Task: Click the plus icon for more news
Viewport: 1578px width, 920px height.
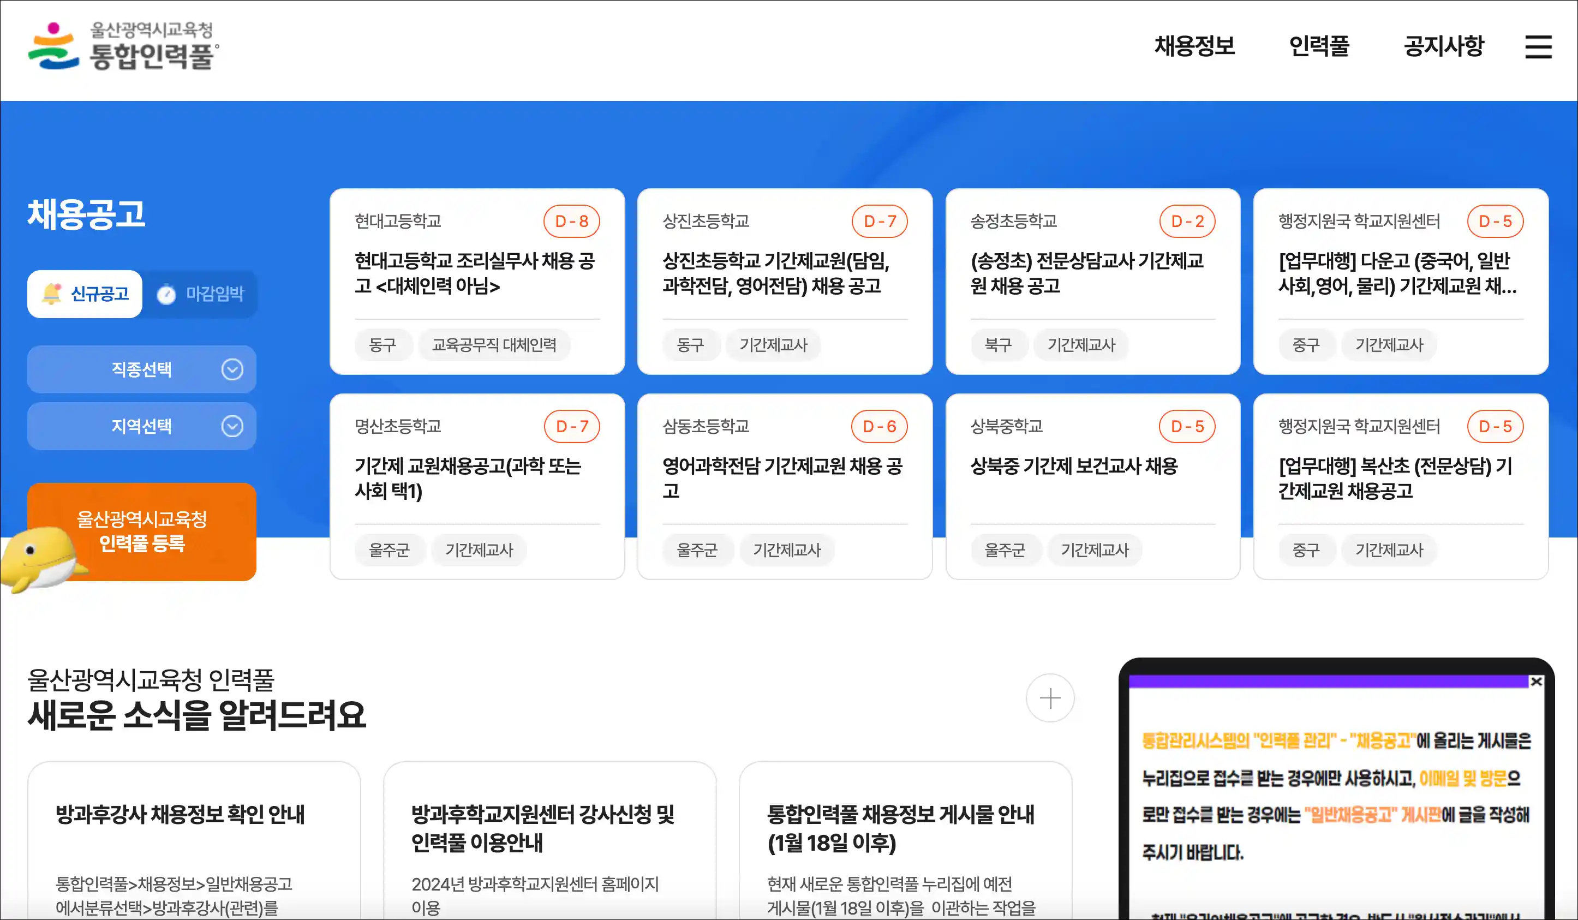Action: 1049,698
